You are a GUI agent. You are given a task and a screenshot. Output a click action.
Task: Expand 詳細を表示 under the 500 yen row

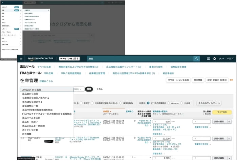click(159, 134)
